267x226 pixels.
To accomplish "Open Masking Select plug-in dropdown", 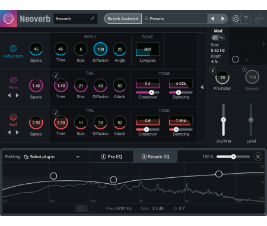I will (x=52, y=157).
